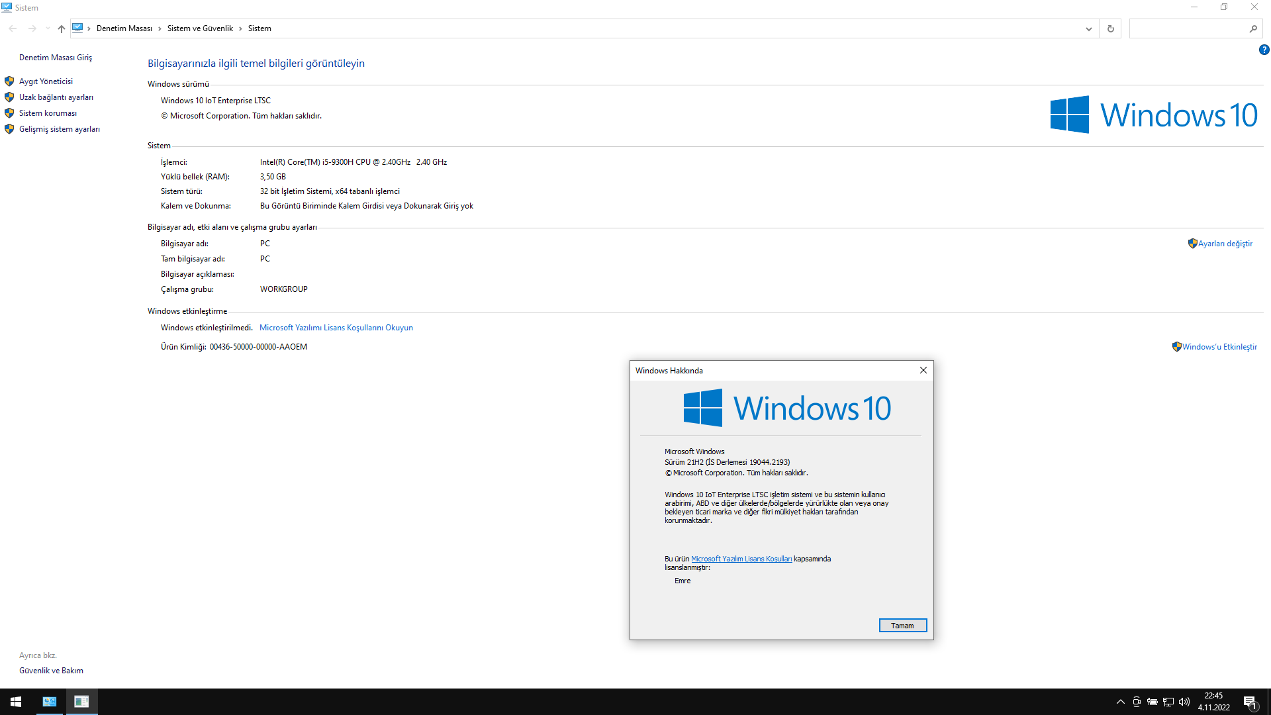The width and height of the screenshot is (1271, 715).
Task: Show hidden tray icons chevron
Action: click(1120, 702)
